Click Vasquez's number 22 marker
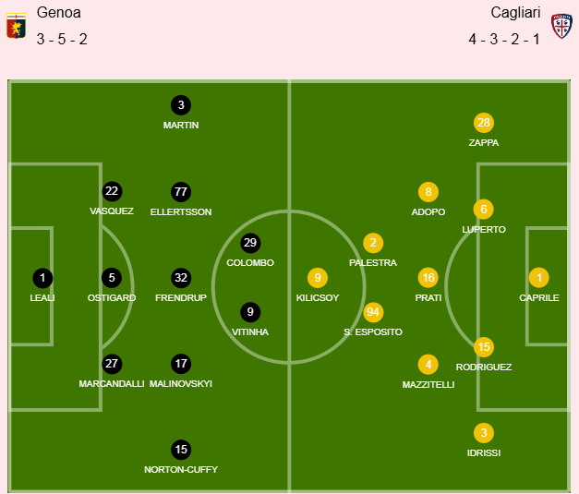The width and height of the screenshot is (579, 494). 112,191
